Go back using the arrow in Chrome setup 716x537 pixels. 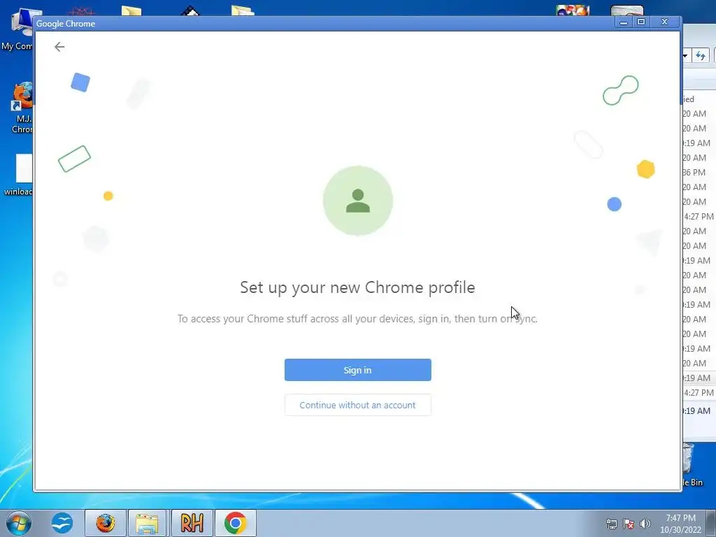59,47
